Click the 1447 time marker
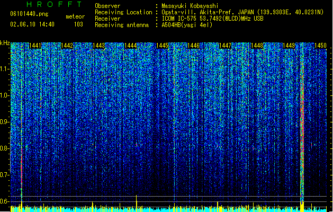The image size is (333, 212). (225, 46)
